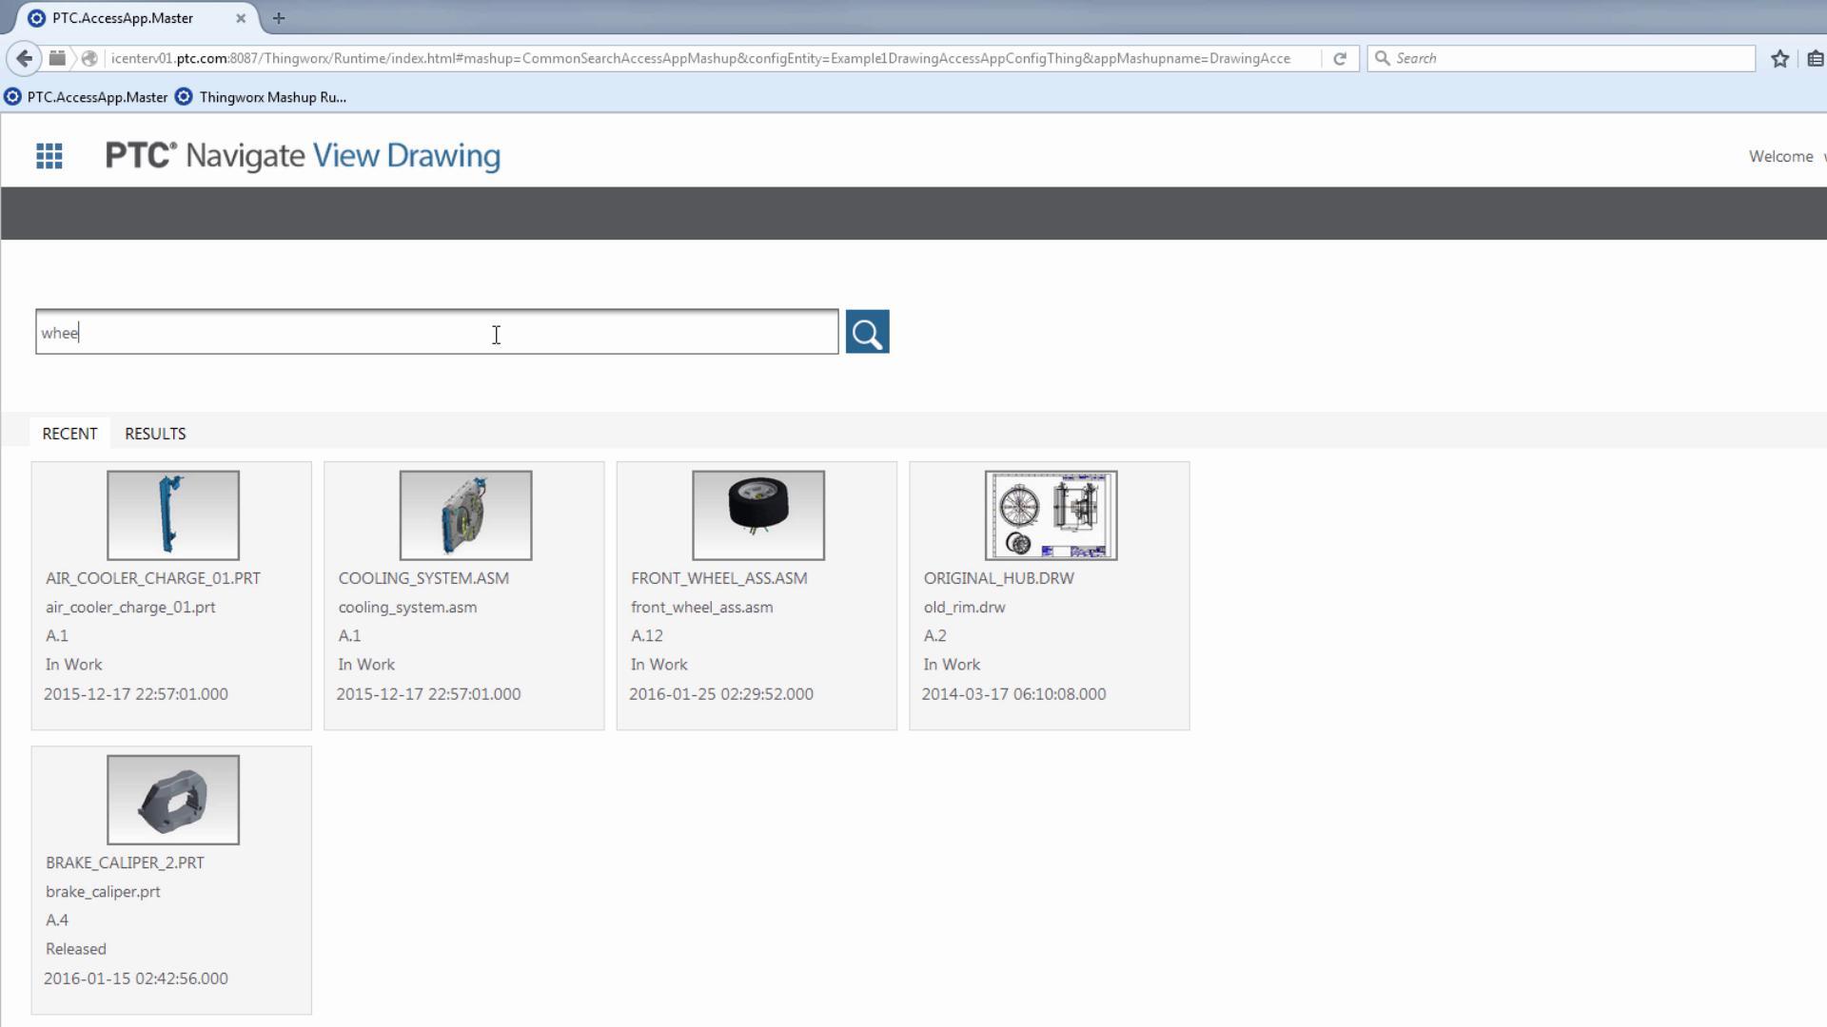The height and width of the screenshot is (1027, 1827).
Task: Click the BRAKE_CALIPER_2.PRT title
Action: click(x=125, y=862)
